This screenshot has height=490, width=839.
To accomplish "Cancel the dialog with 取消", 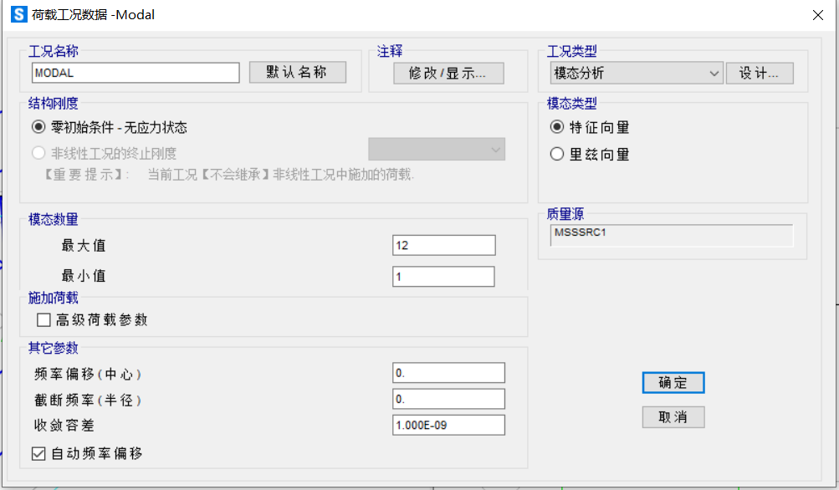I will (673, 416).
